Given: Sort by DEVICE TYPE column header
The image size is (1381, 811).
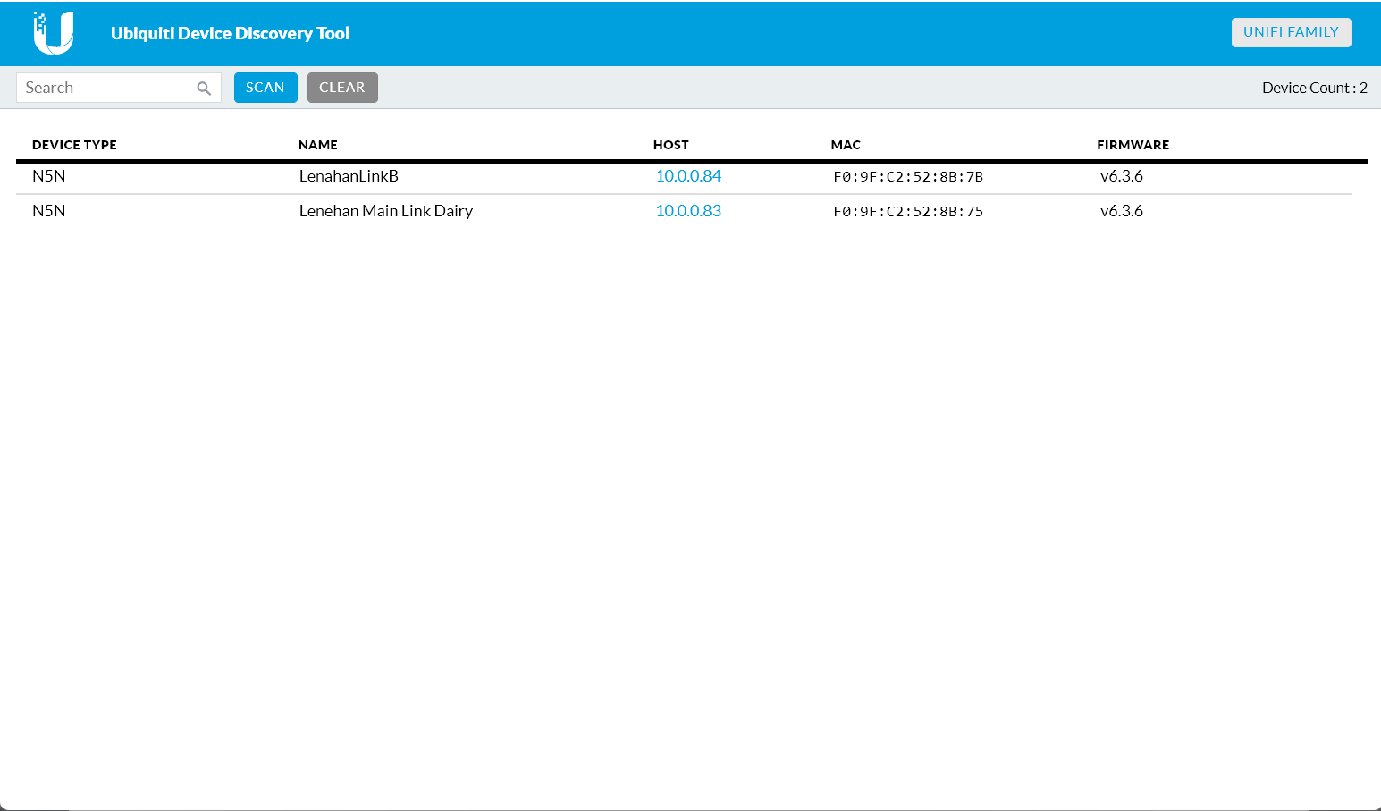Looking at the screenshot, I should [x=74, y=145].
